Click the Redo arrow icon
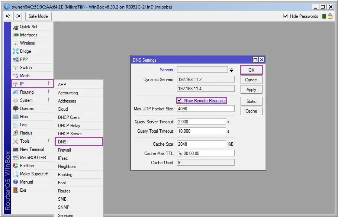338x217 pixels. tap(18, 16)
